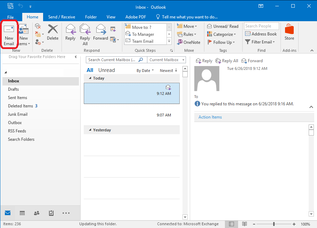
Task: Switch to Calendar view
Action: point(22,213)
